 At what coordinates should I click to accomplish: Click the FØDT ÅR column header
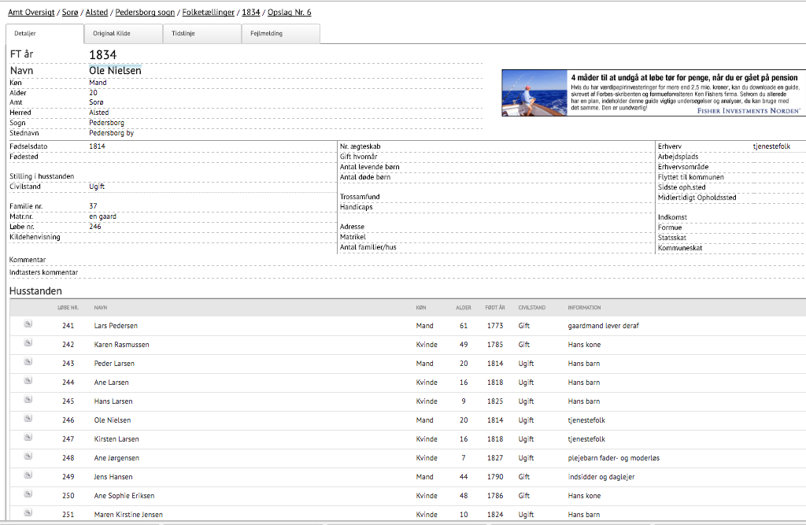coord(495,308)
